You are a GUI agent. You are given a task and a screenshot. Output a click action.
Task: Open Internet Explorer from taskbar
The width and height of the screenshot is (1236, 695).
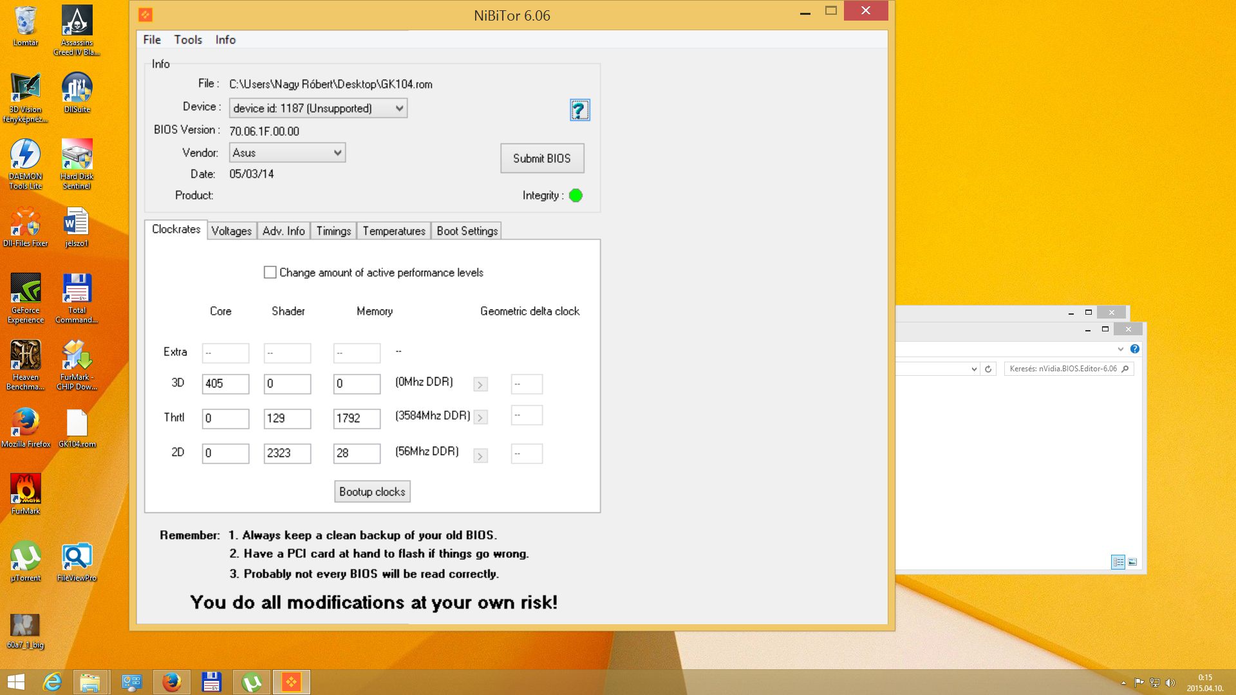click(x=52, y=682)
